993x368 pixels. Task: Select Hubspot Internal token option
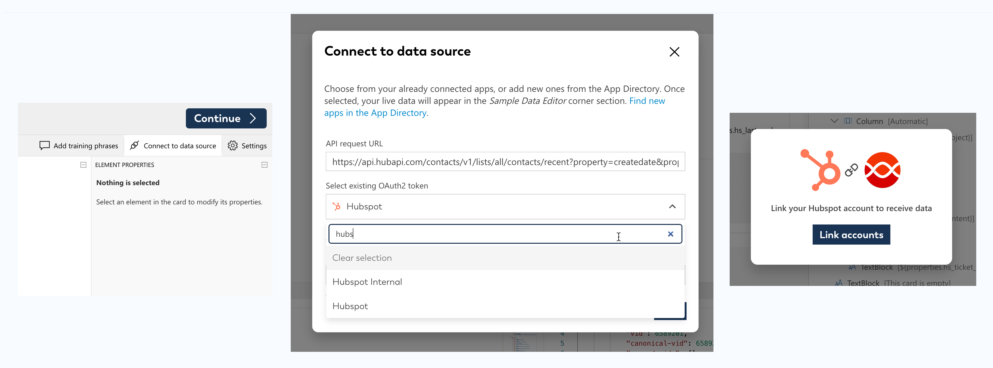[x=505, y=282]
